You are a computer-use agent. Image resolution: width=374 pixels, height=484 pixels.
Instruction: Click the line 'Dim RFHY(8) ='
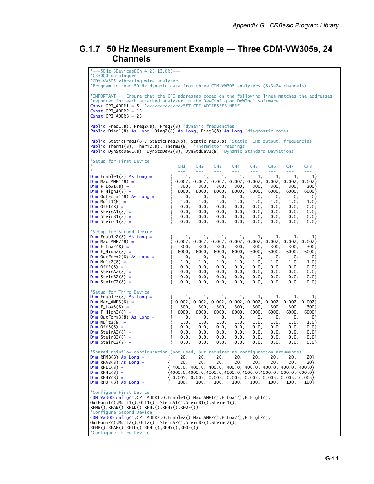(202, 378)
